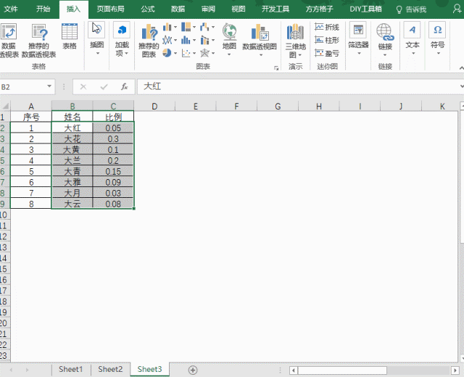Viewport: 464px width, 377px height.
Task: Insert a hyperlink via 链接 button
Action: [385, 40]
